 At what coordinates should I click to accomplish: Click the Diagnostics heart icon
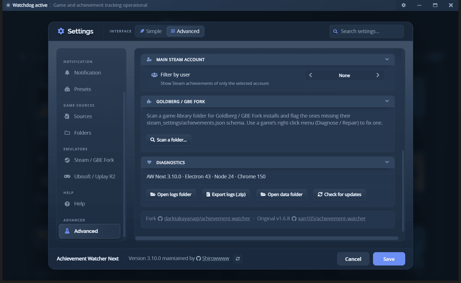click(149, 162)
